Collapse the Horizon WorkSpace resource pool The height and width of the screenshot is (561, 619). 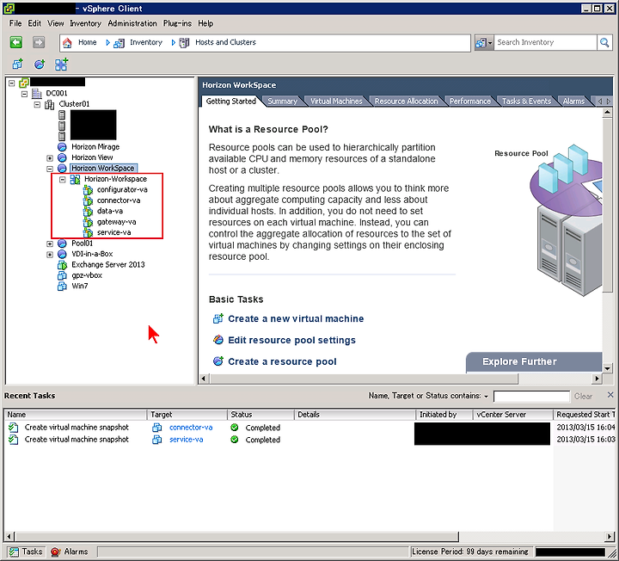(x=50, y=169)
